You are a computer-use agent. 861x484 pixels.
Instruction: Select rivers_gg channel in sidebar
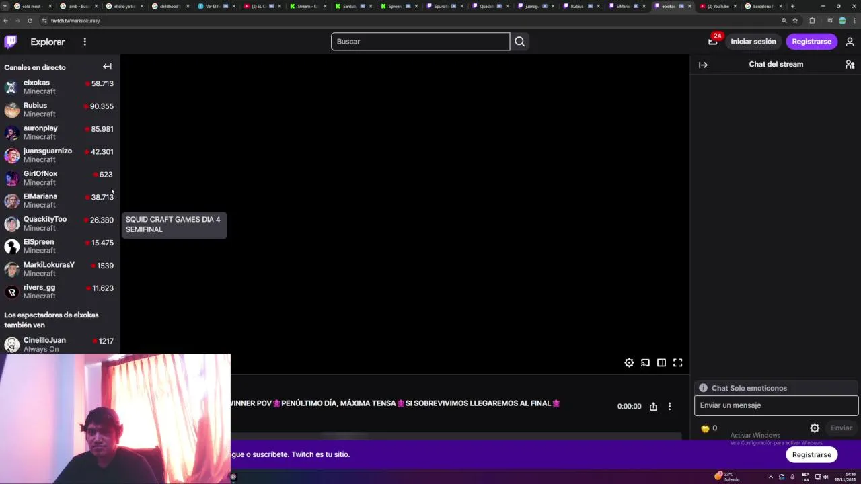[x=59, y=292]
